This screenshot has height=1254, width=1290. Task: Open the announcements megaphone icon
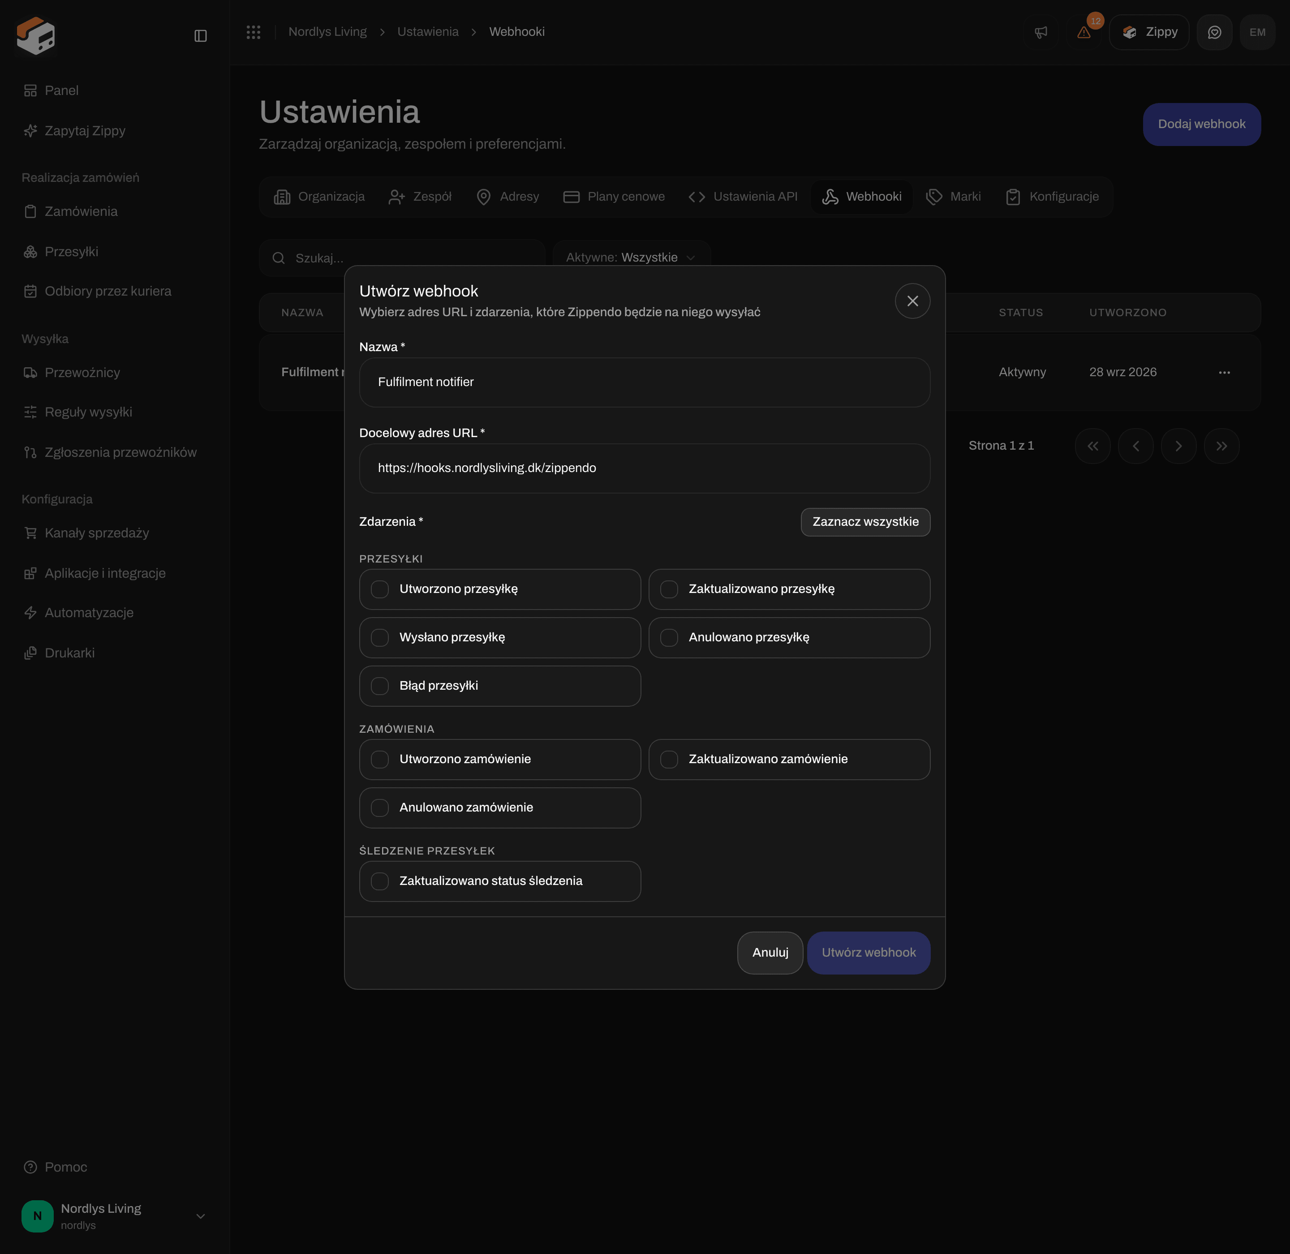(x=1041, y=32)
